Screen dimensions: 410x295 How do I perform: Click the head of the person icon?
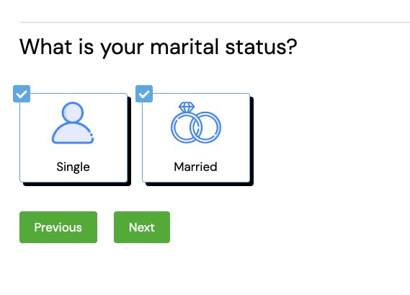pyautogui.click(x=73, y=113)
